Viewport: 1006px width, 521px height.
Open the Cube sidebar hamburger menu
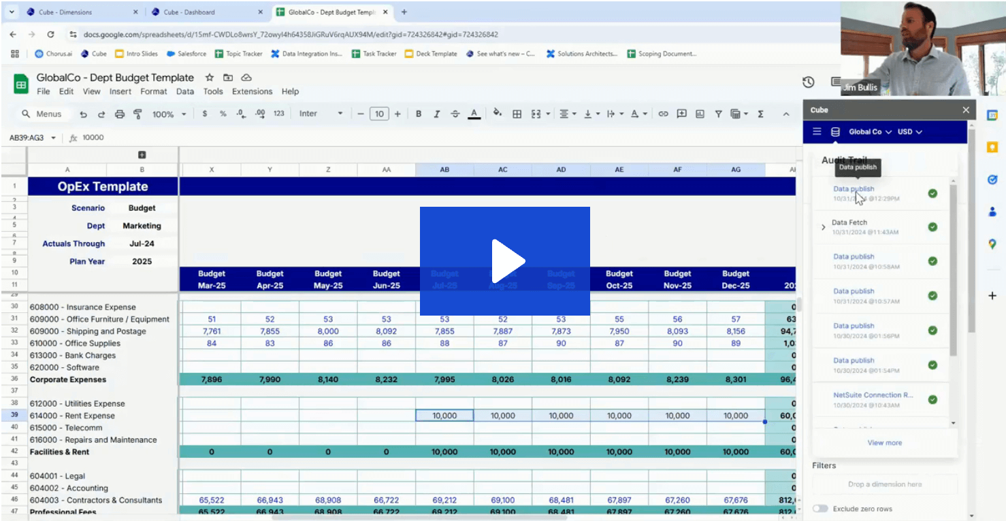pyautogui.click(x=816, y=131)
